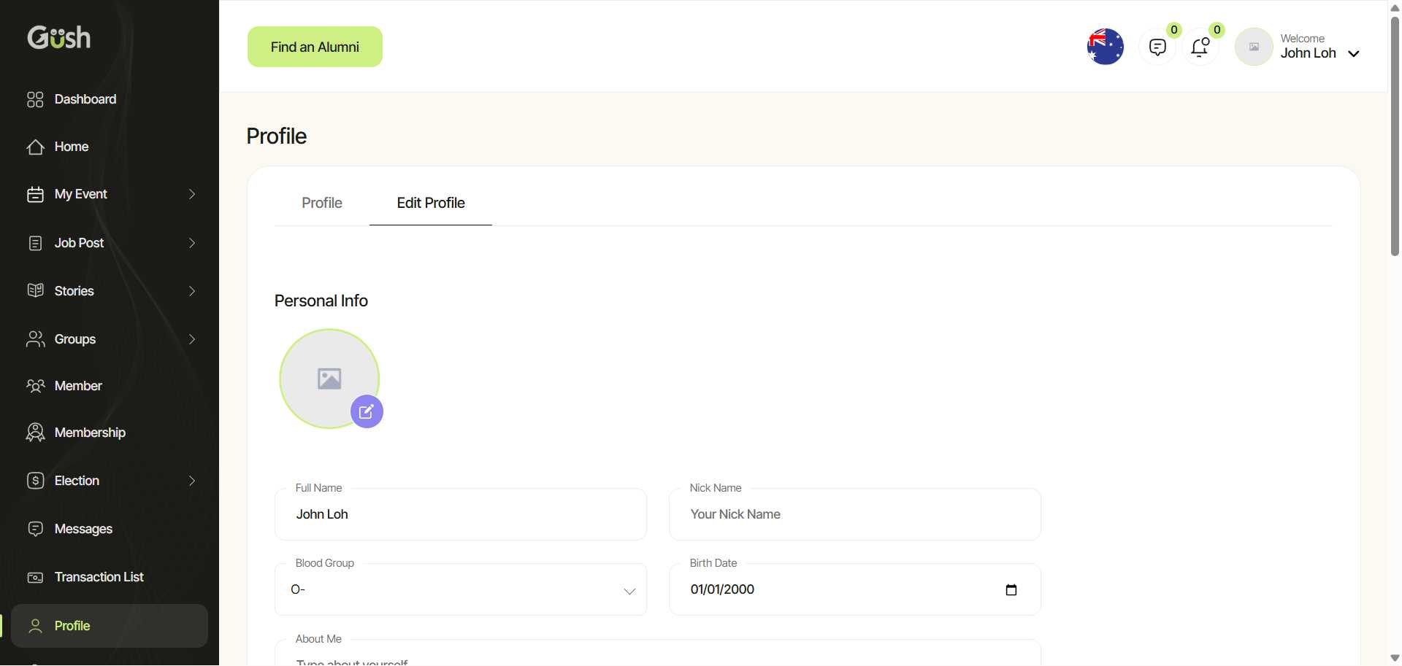This screenshot has height=666, width=1402.
Task: Open the header messages icon
Action: [1157, 47]
